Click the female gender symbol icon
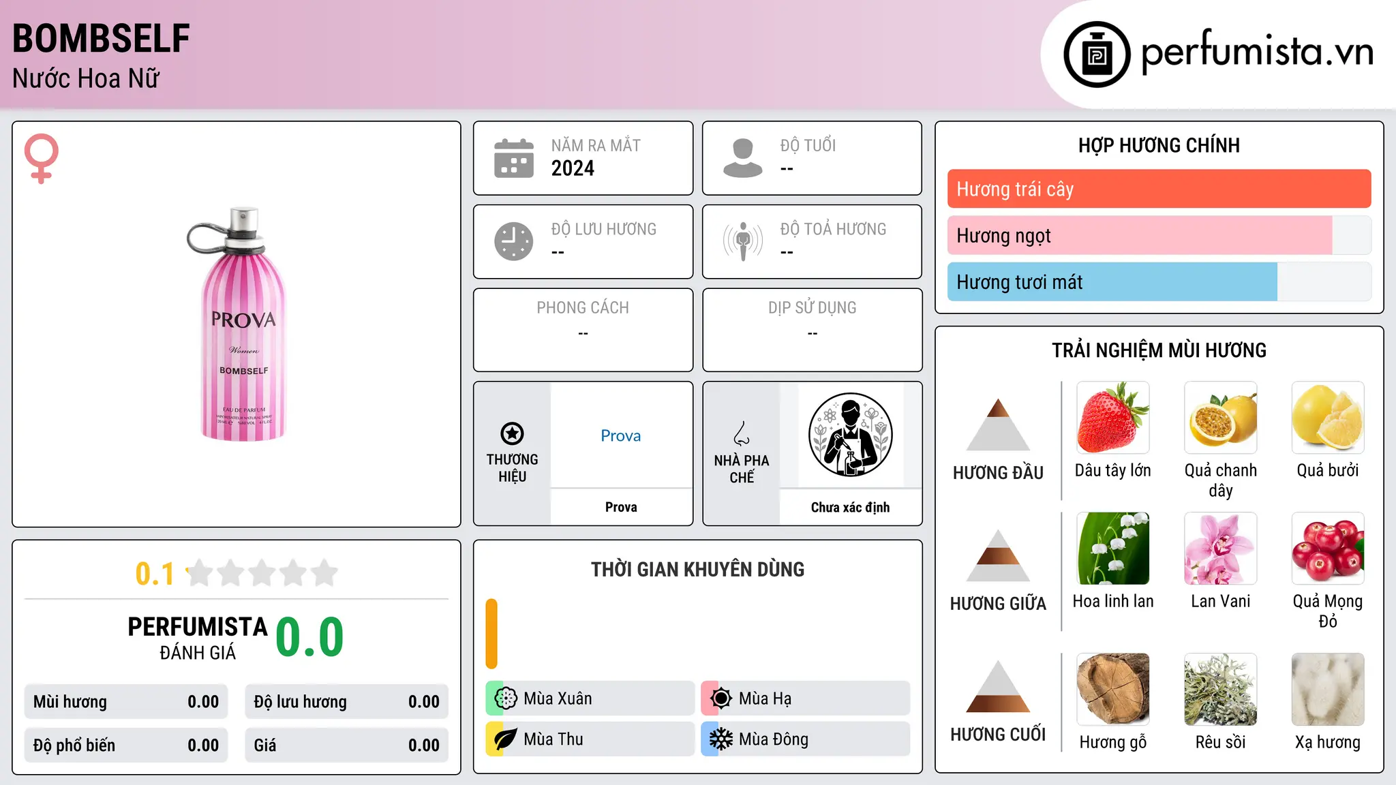Screen dimensions: 1396x785 (x=42, y=159)
